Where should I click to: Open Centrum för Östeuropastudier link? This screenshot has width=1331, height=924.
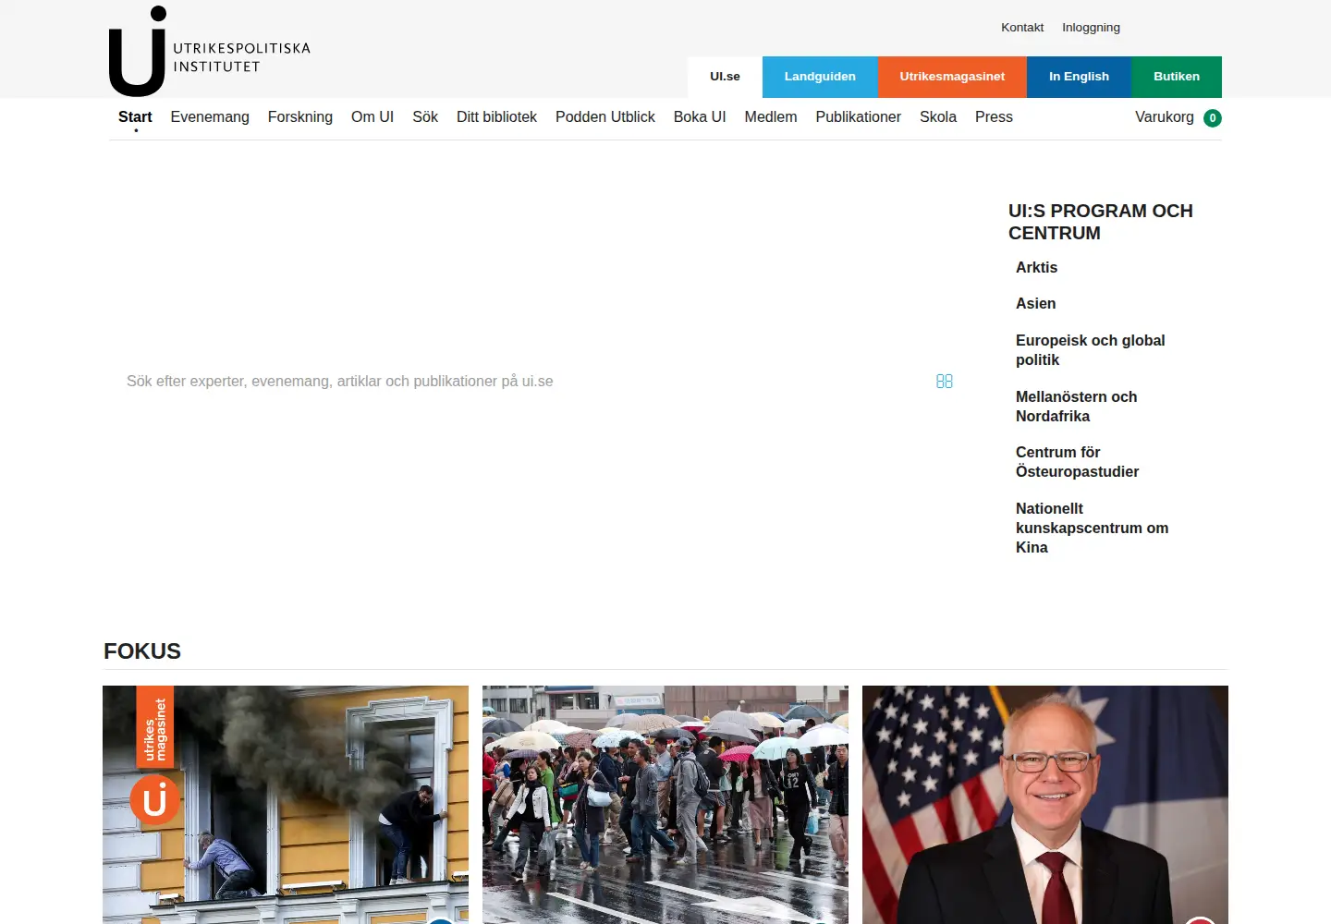click(1078, 462)
